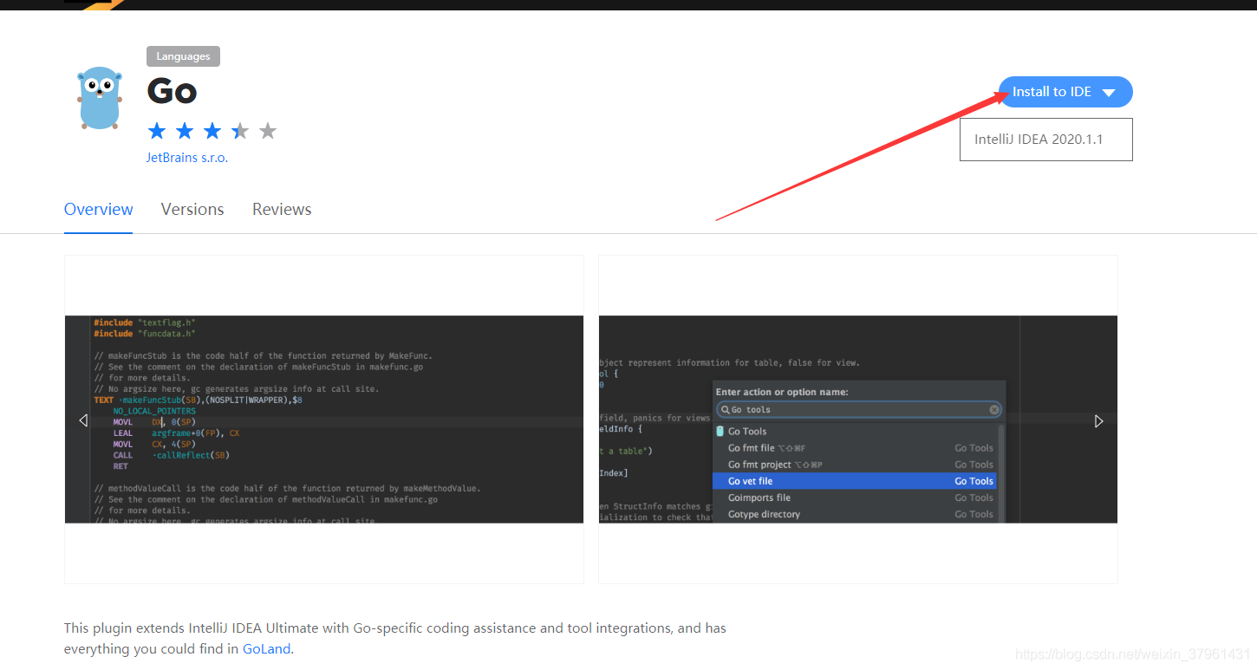Show next screenshot with right carousel arrow

click(1098, 420)
